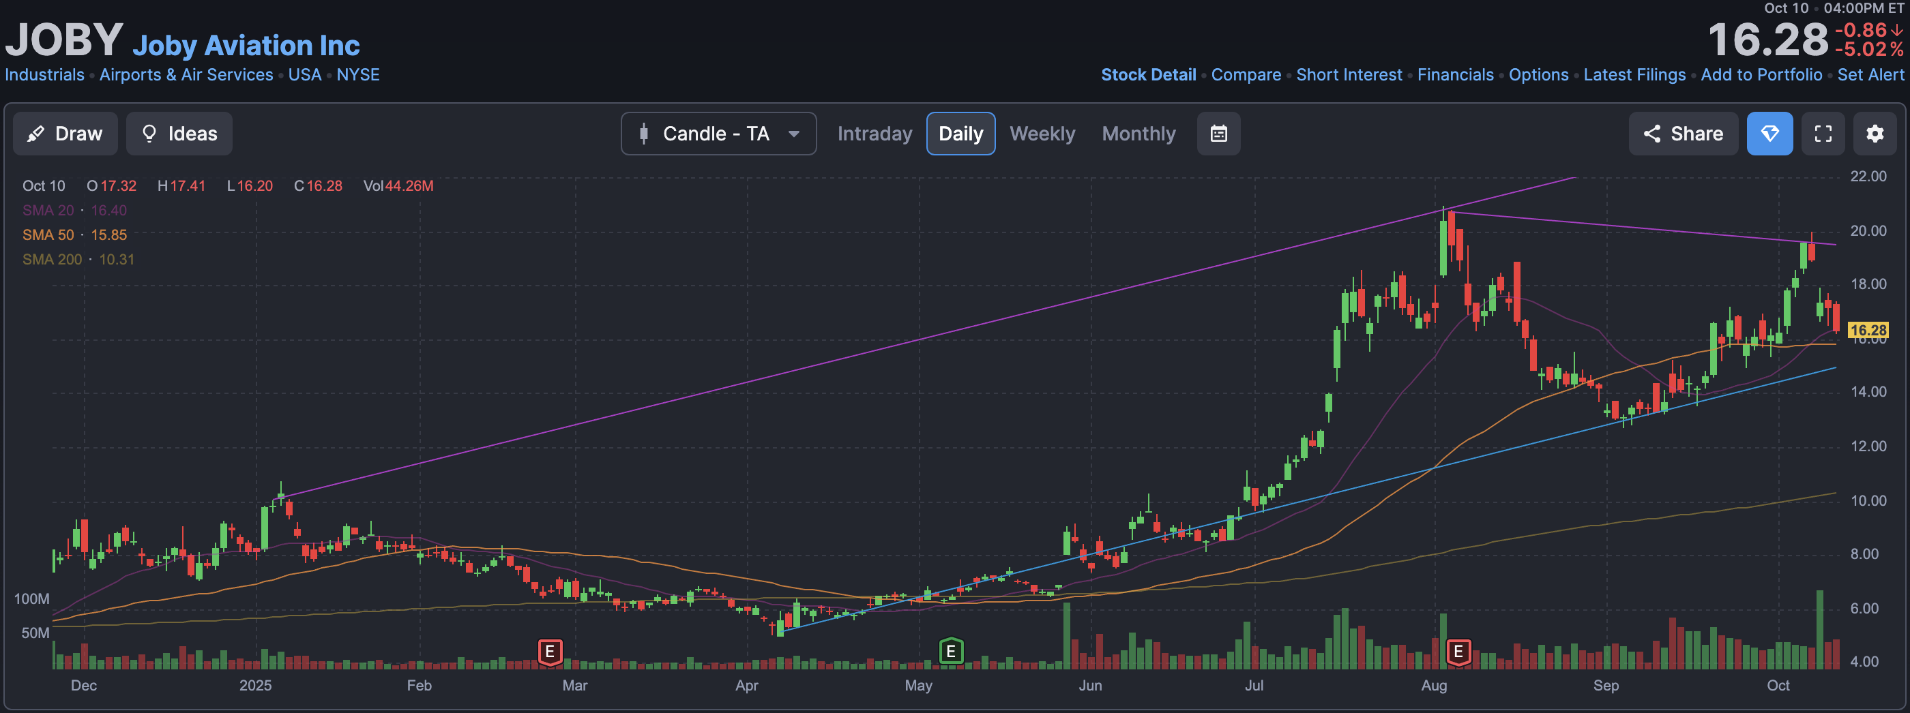Open the NYSE exchange link

click(x=358, y=75)
